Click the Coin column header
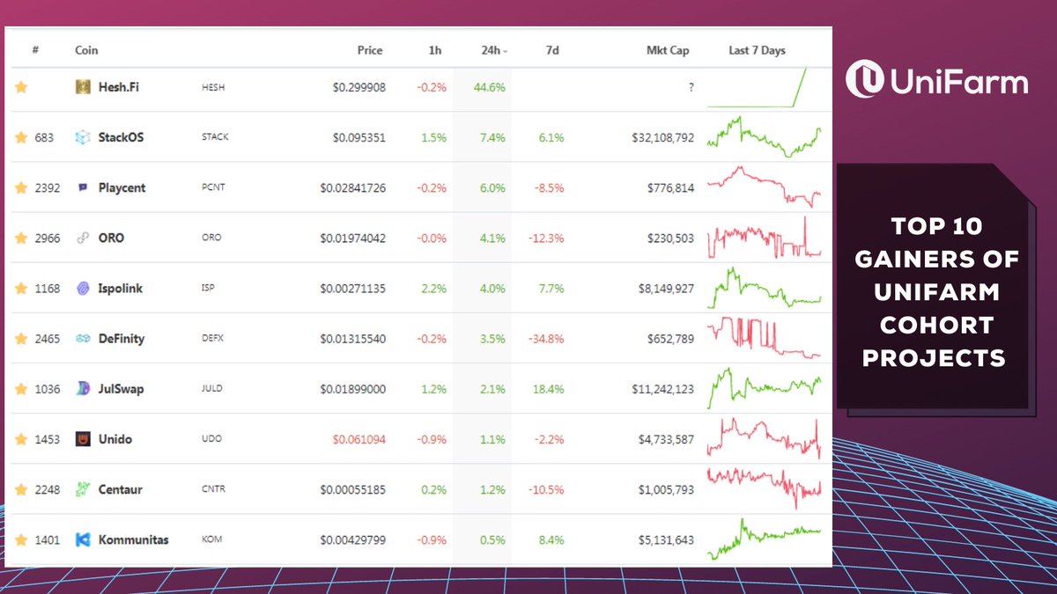The image size is (1057, 594). click(85, 50)
